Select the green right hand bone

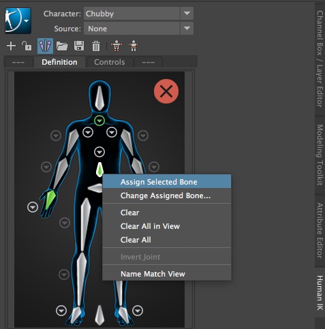(x=50, y=200)
